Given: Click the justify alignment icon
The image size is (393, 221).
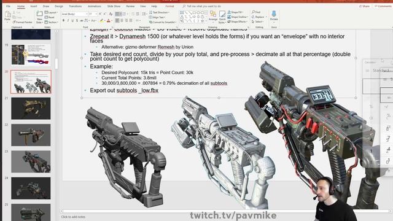Looking at the screenshot, I should click(x=131, y=20).
